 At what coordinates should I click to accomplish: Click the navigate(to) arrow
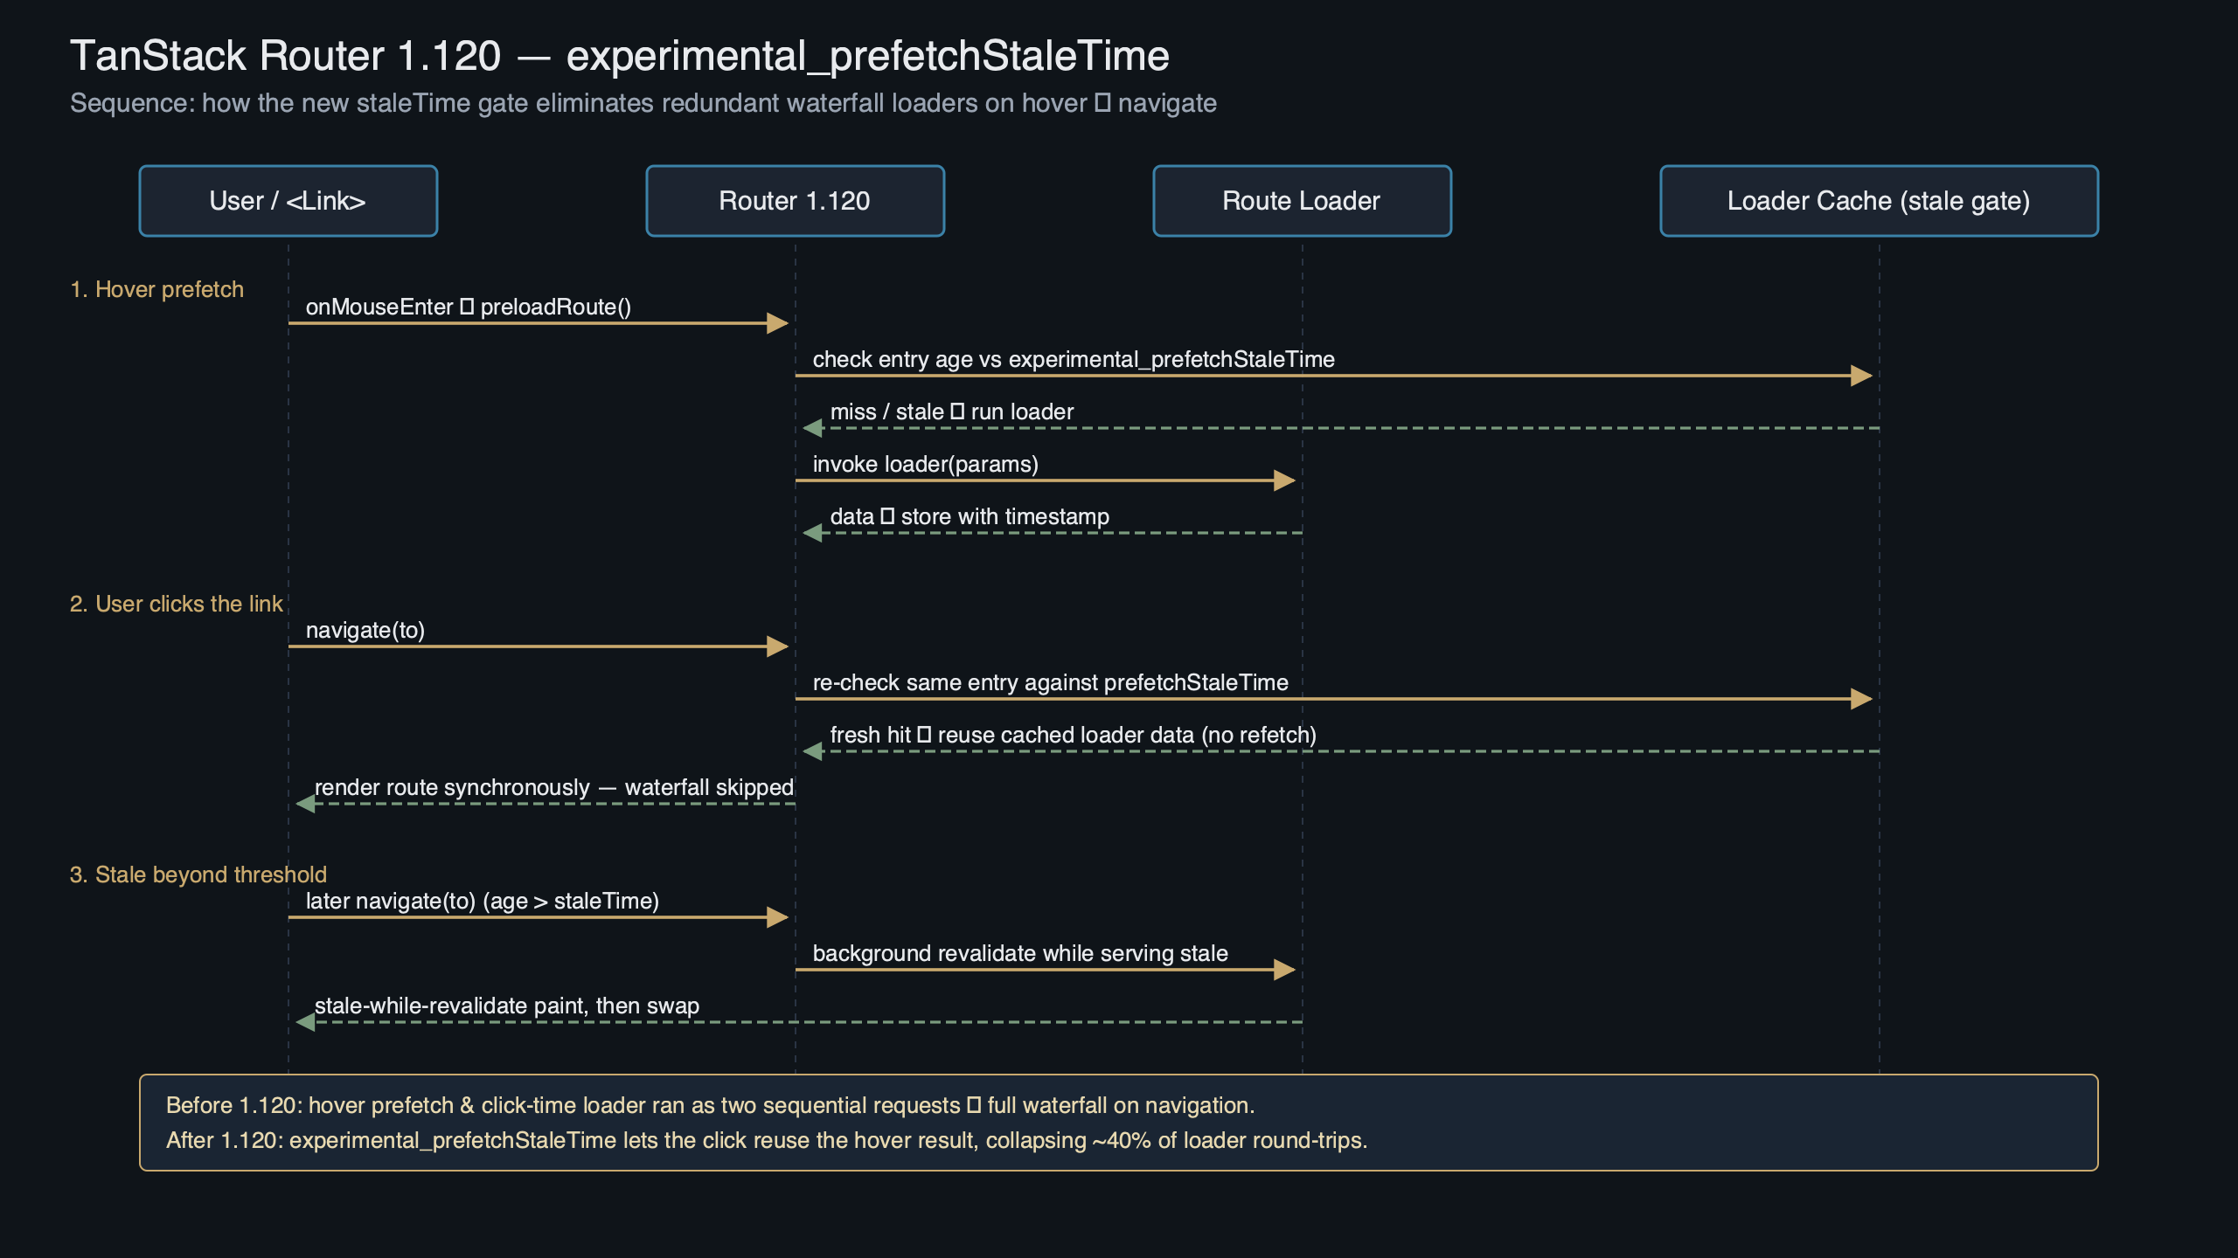coord(538,646)
